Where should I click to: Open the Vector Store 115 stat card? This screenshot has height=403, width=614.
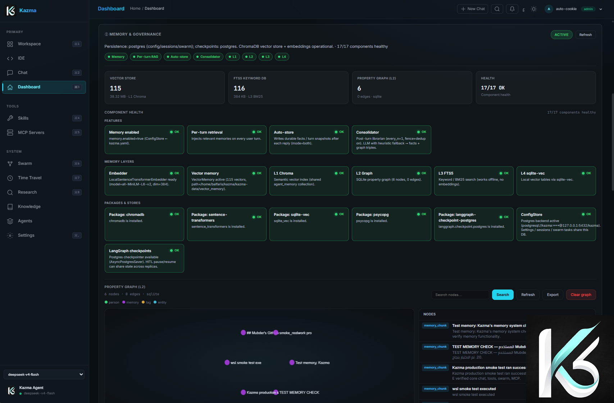[165, 88]
